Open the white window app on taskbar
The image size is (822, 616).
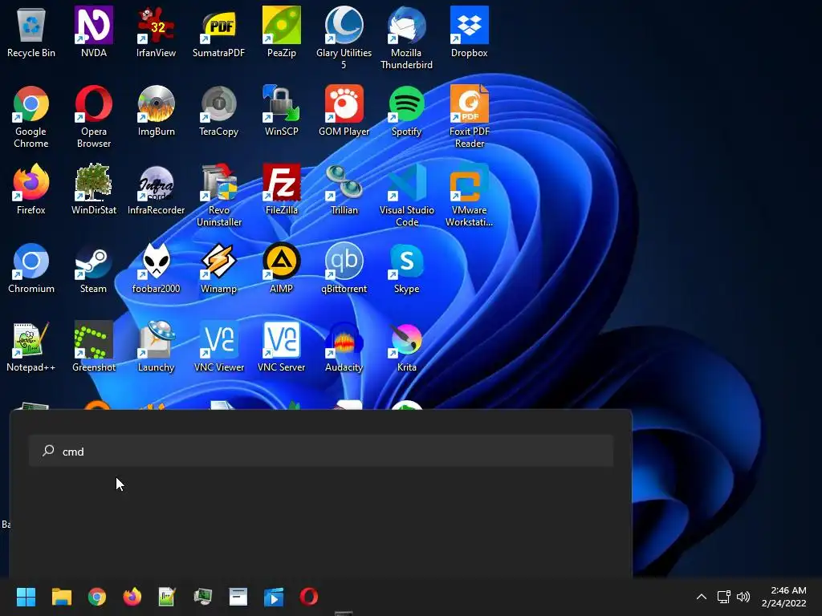[238, 597]
